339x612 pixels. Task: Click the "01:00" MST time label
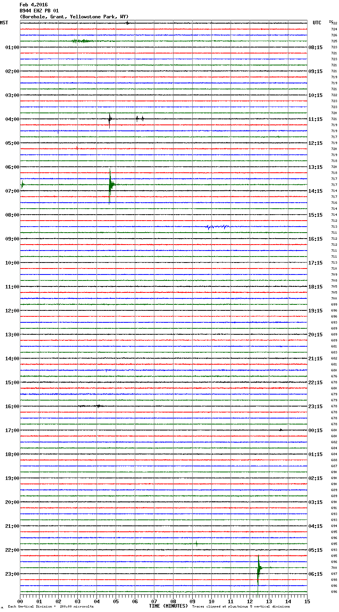click(x=12, y=47)
